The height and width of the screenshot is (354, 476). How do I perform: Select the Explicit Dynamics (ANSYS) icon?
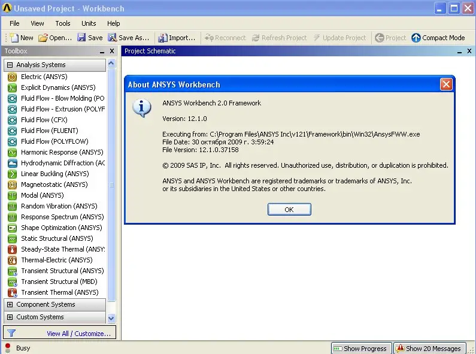pyautogui.click(x=12, y=87)
